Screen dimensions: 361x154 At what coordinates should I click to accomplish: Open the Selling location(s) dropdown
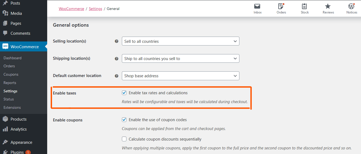click(x=180, y=41)
